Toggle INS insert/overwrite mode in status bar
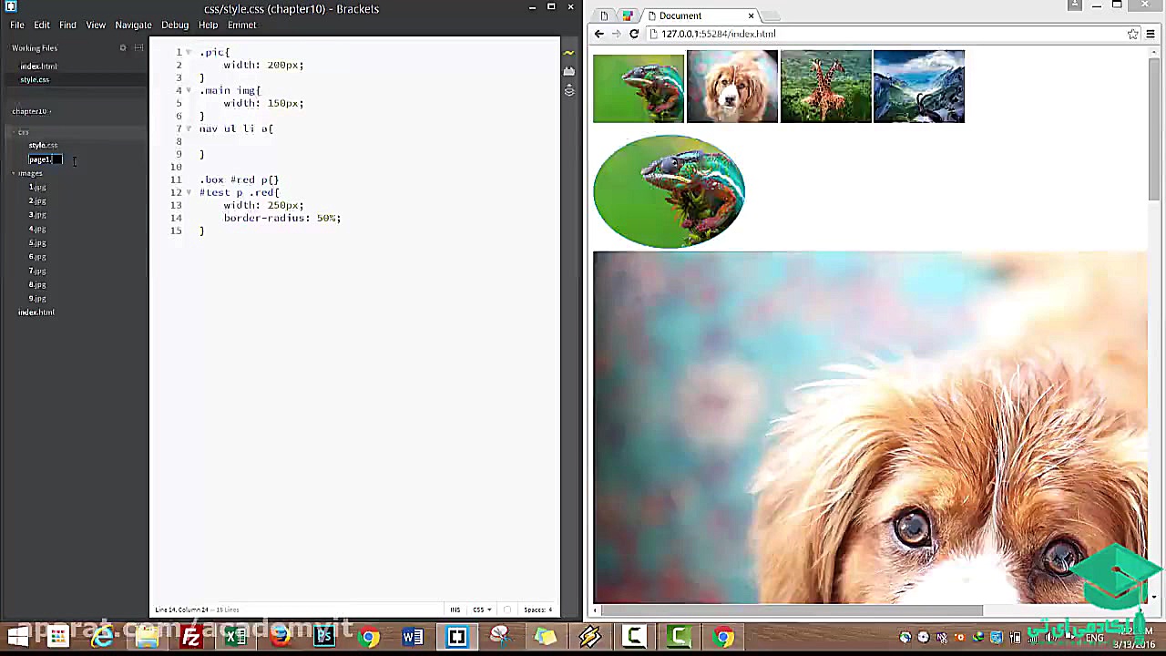 click(x=455, y=610)
